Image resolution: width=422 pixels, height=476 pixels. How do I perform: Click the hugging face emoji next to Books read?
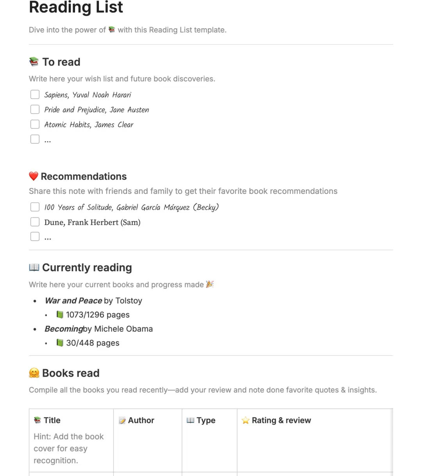(x=34, y=373)
